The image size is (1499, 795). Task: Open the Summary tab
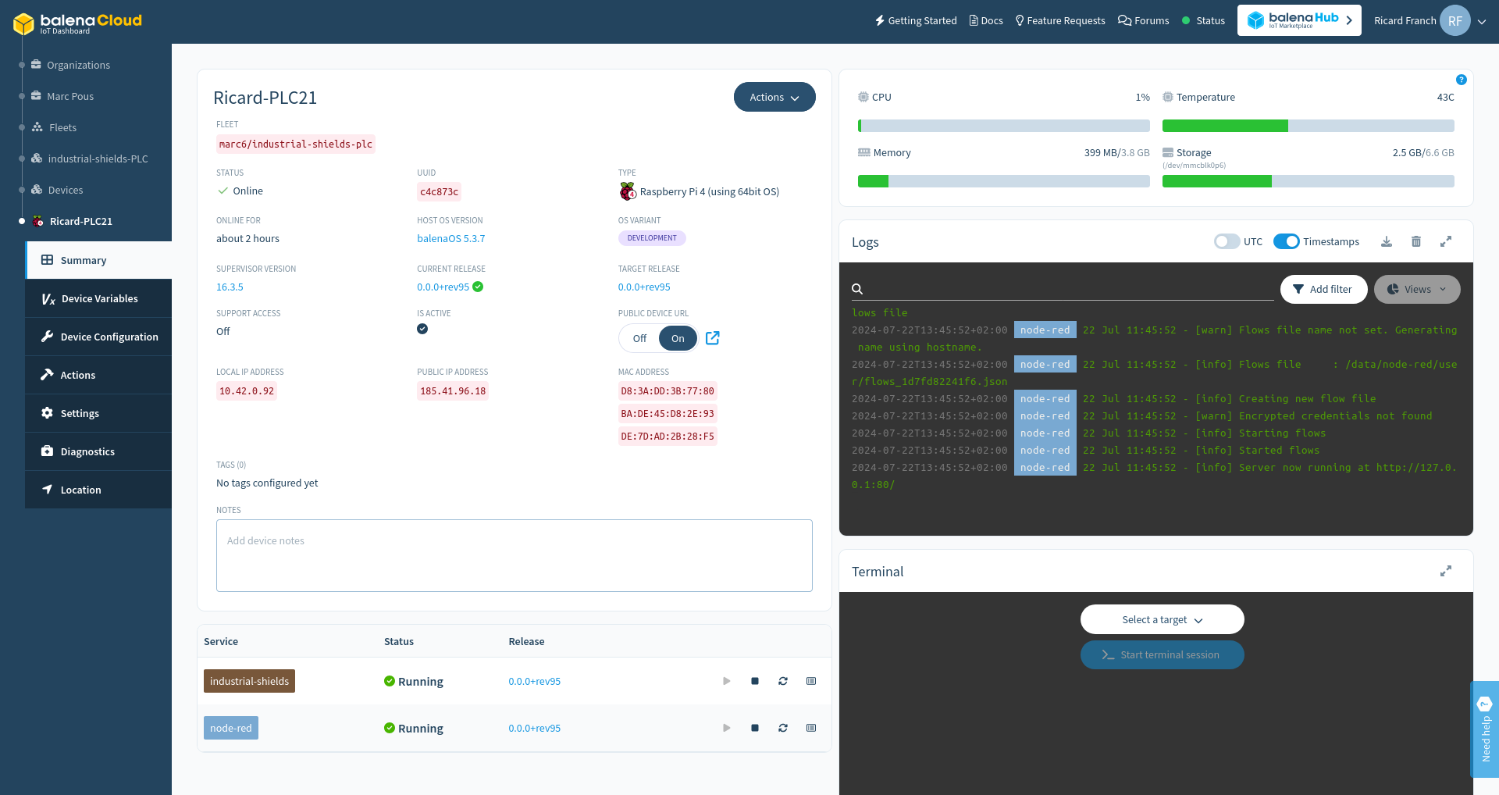coord(98,260)
